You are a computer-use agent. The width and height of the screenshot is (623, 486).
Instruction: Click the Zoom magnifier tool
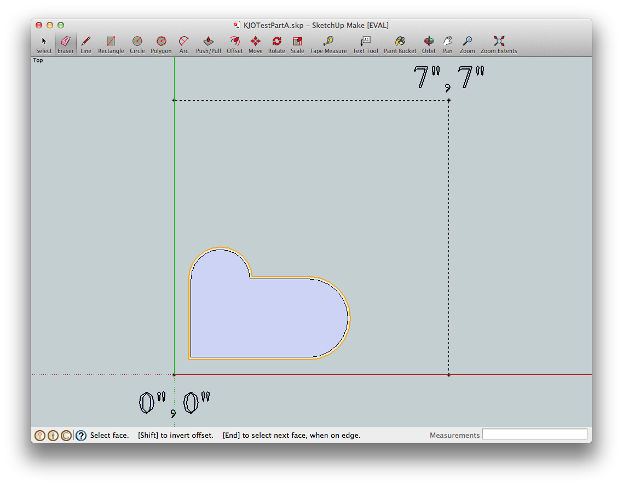pyautogui.click(x=468, y=44)
